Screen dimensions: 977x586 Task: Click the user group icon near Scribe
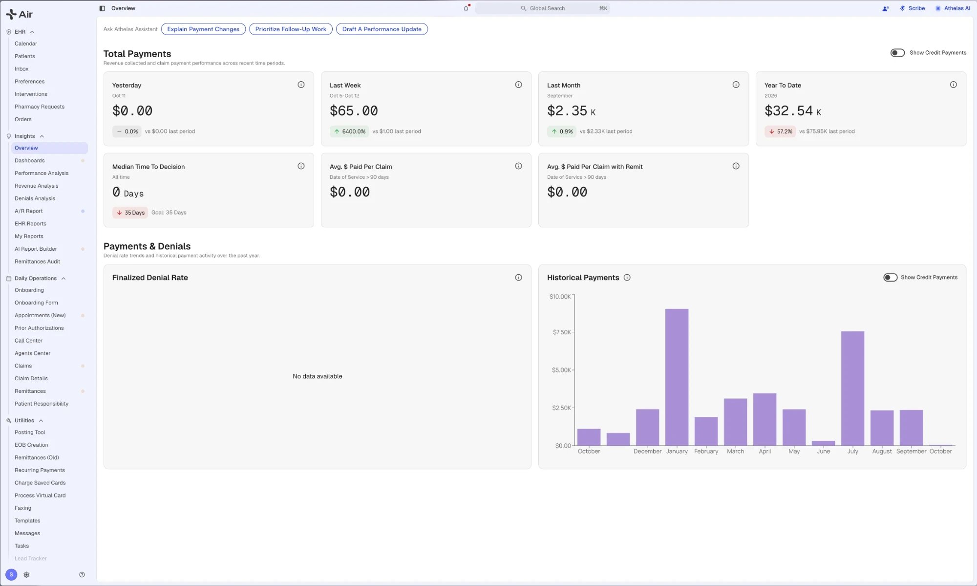(885, 8)
